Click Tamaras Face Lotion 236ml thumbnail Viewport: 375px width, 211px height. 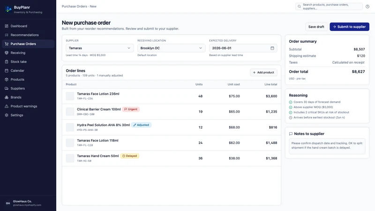[70, 96]
